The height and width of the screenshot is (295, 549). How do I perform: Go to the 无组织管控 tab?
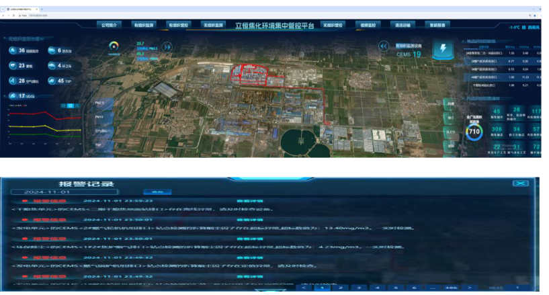point(333,25)
